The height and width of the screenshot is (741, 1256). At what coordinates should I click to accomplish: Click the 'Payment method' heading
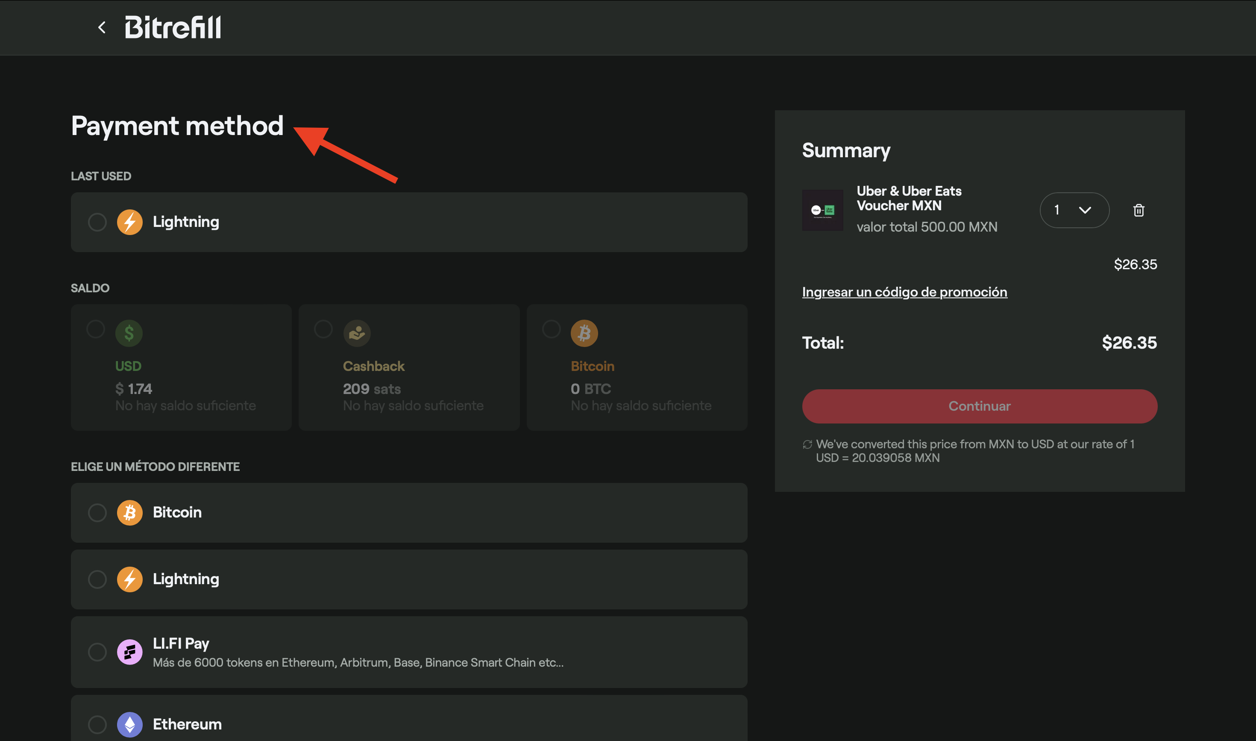pos(177,126)
